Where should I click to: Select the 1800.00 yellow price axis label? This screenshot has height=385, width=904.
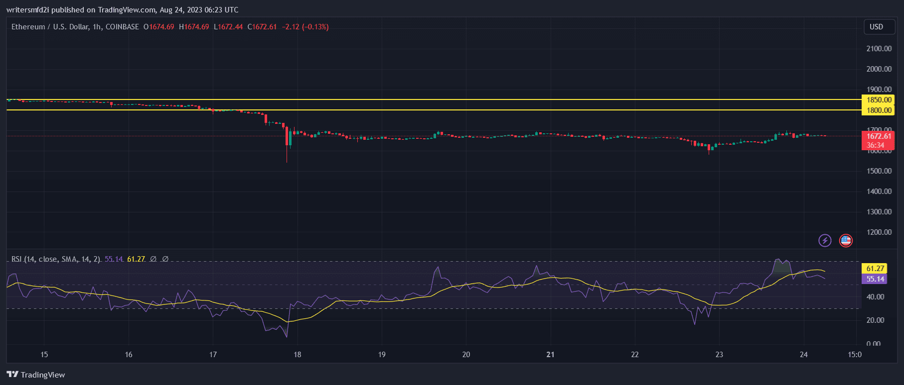coord(879,110)
